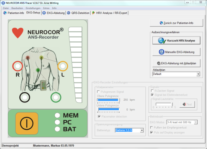Click the speaker icon on Test button
This screenshot has height=149, width=207.
tap(185, 105)
